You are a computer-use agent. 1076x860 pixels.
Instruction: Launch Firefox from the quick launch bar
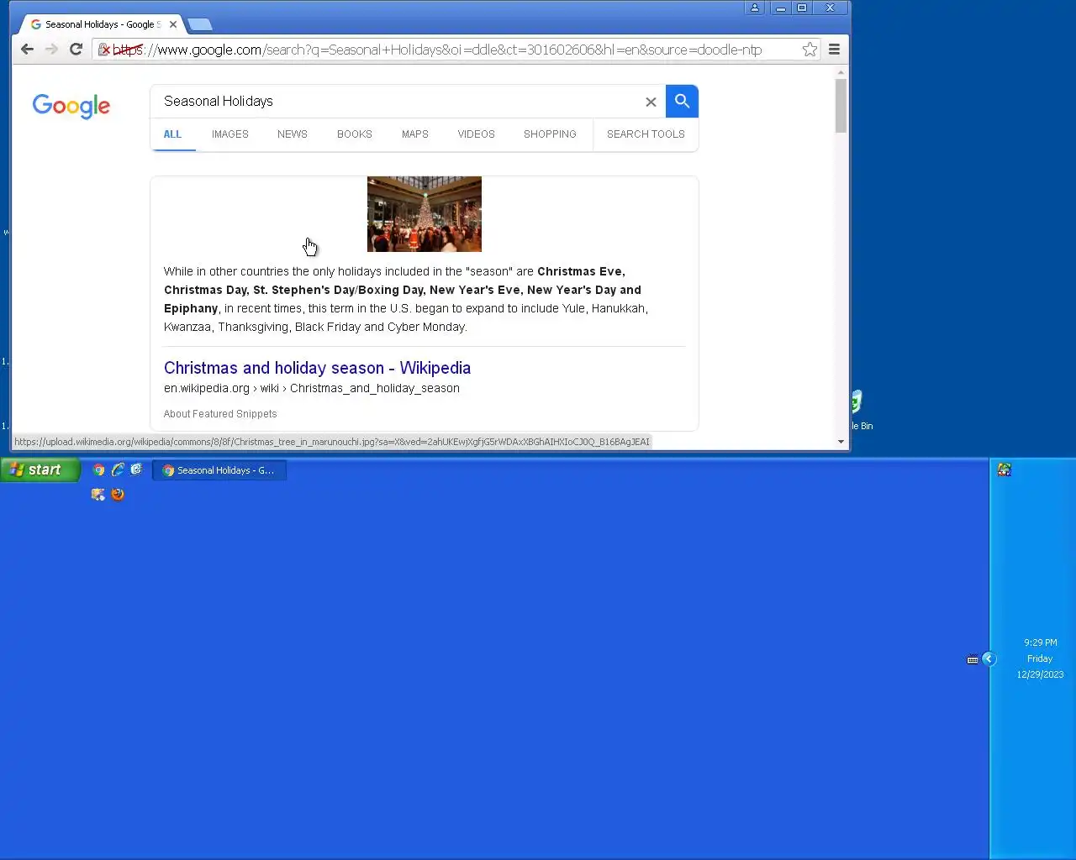tap(118, 495)
